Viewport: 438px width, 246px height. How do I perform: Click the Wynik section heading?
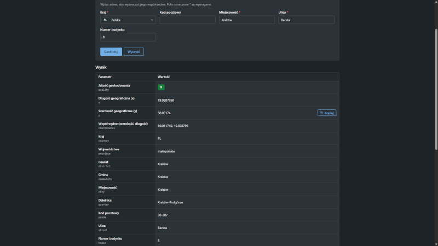[101, 67]
